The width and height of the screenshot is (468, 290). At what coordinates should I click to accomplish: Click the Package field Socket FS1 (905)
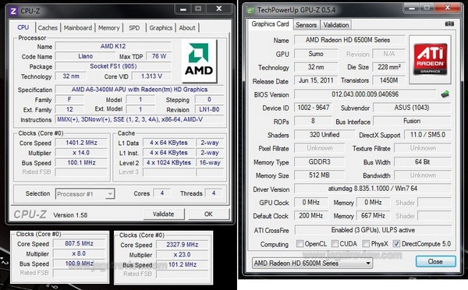113,66
